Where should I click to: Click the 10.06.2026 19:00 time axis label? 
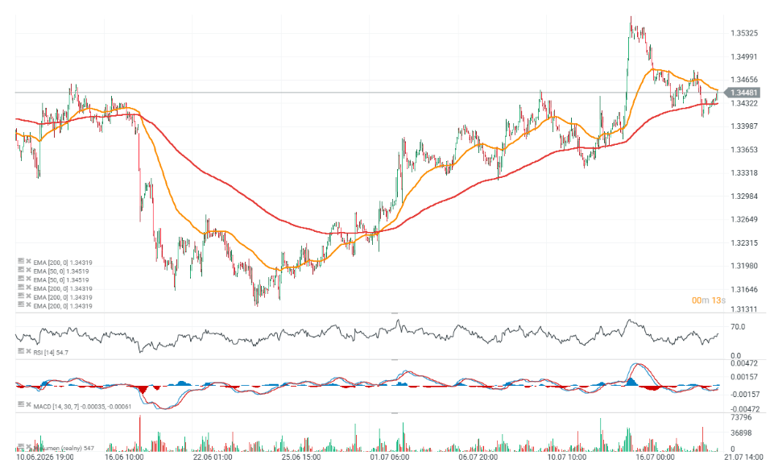[45, 457]
